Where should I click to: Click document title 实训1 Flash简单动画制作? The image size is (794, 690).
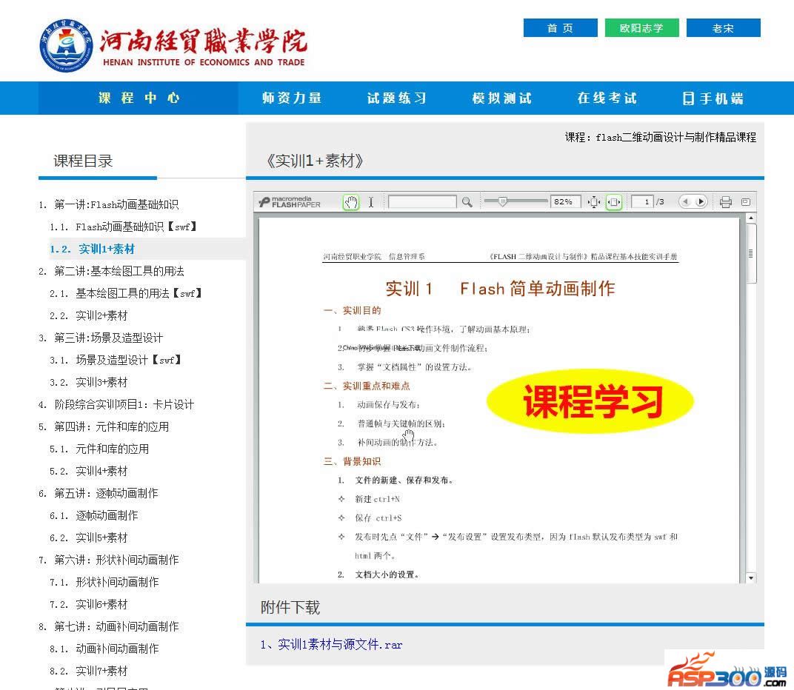click(500, 289)
